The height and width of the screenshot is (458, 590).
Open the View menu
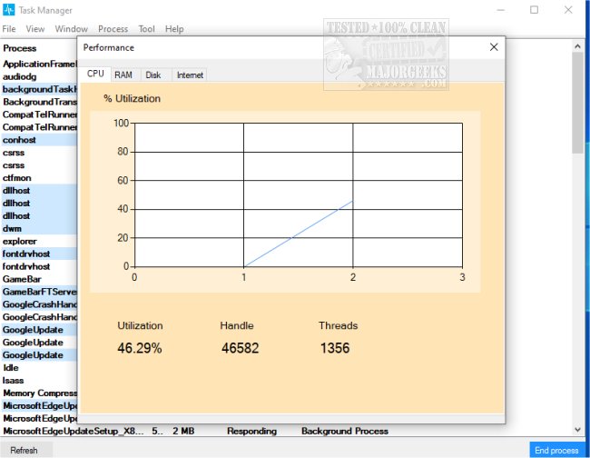35,29
